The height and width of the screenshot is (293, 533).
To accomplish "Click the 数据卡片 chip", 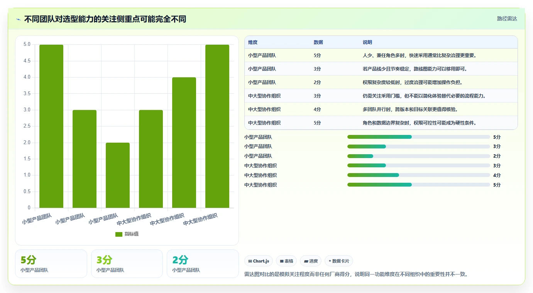I will point(339,261).
